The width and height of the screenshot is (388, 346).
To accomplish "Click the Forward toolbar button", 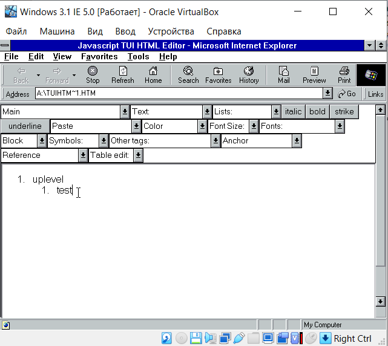I will (57, 75).
